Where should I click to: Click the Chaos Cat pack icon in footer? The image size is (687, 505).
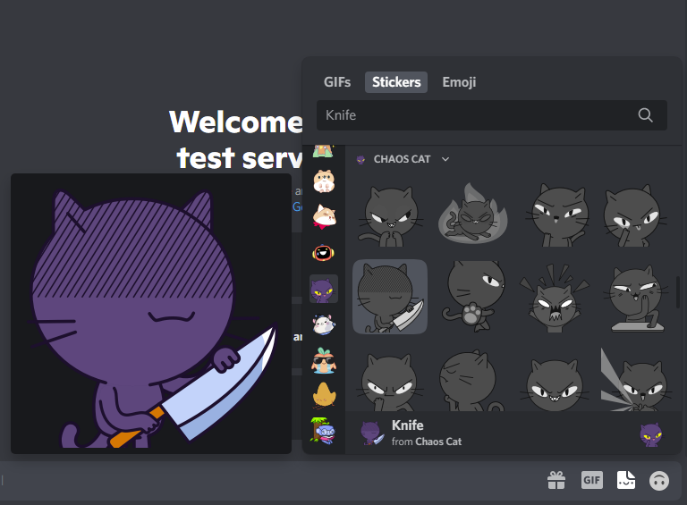[650, 434]
